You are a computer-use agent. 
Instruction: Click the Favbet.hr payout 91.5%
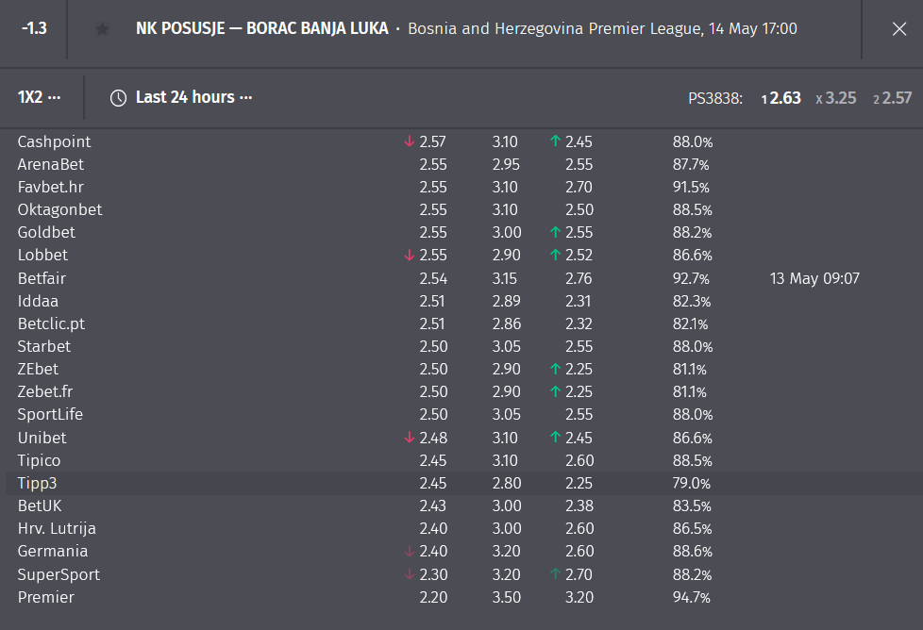coord(691,187)
